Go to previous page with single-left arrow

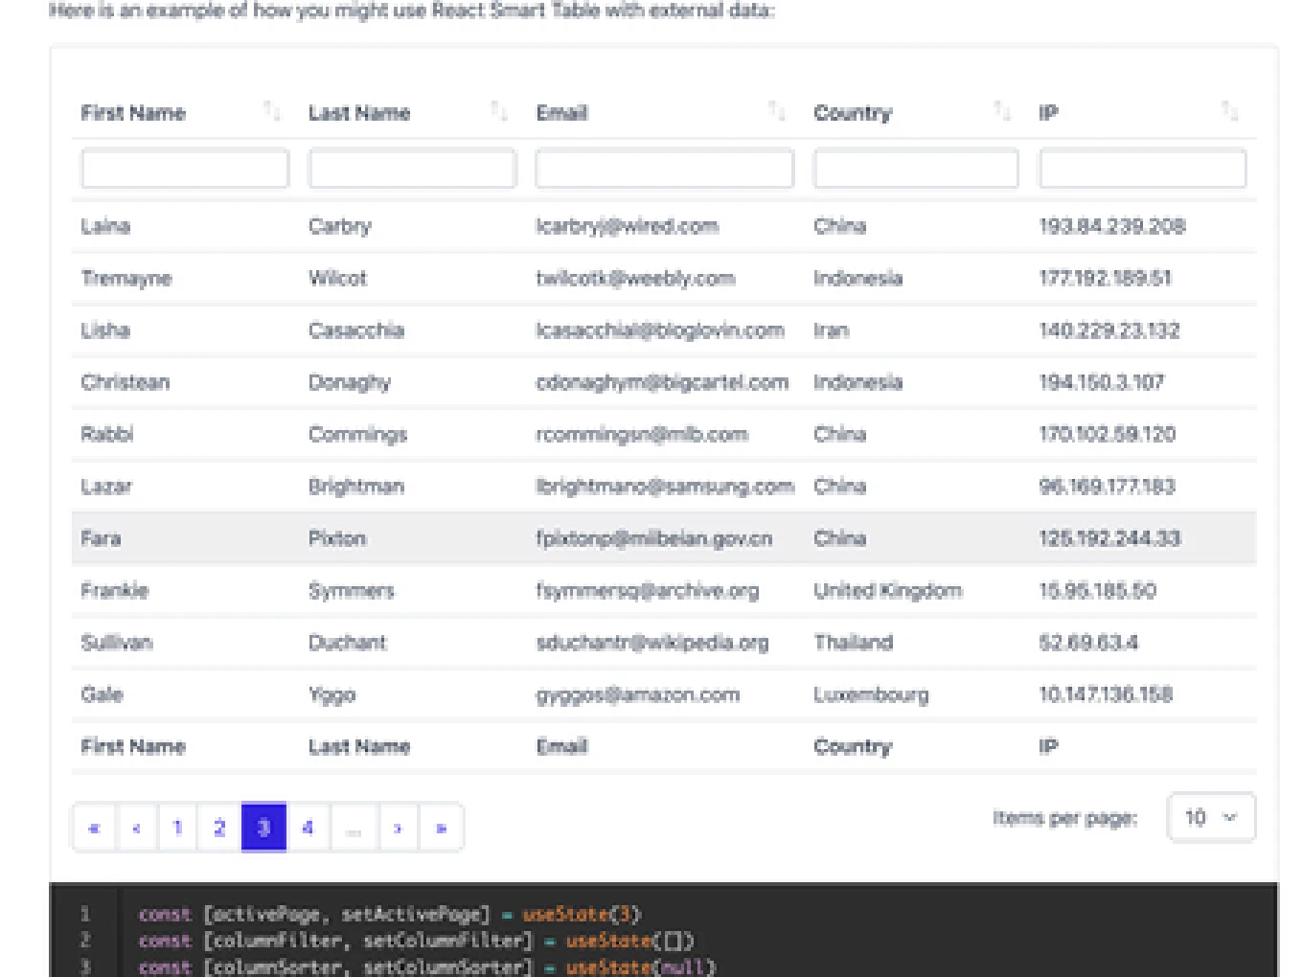click(x=136, y=828)
